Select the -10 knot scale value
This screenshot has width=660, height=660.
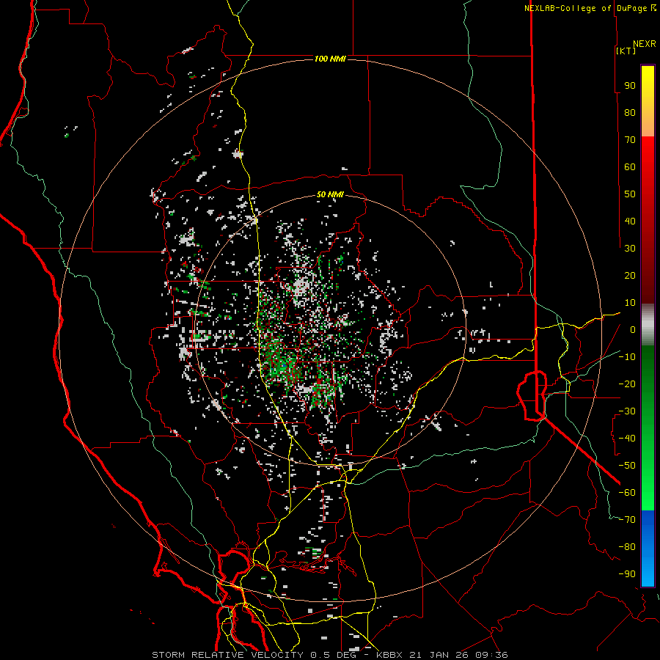click(627, 357)
